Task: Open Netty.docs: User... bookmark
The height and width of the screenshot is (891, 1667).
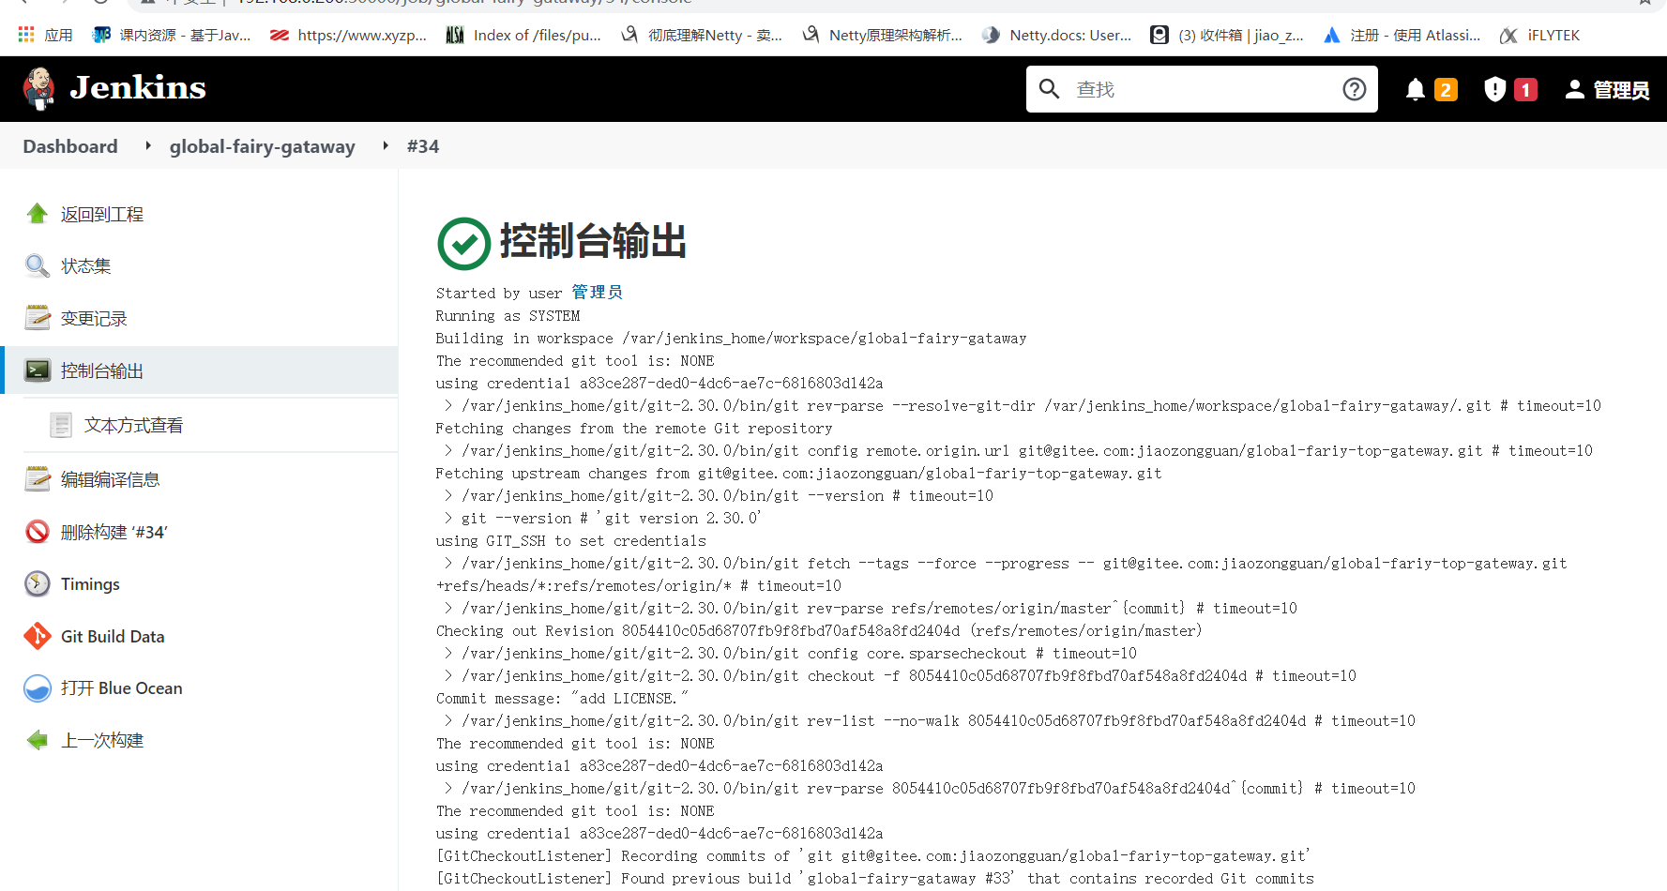Action: pos(1056,35)
